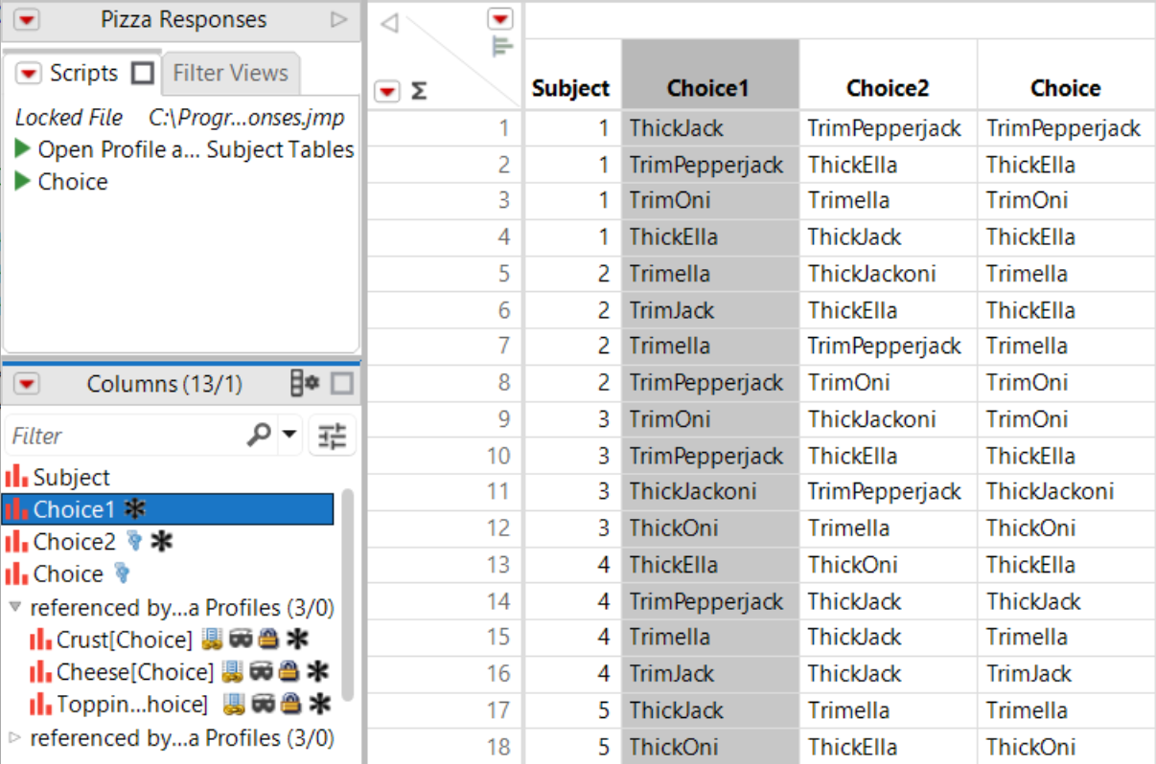Click the asterisk icon beside Choice1

pos(136,508)
